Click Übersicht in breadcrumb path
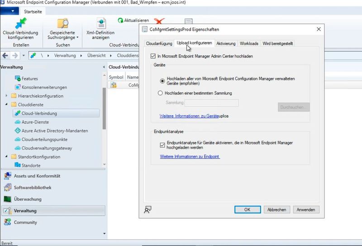 click(96, 55)
